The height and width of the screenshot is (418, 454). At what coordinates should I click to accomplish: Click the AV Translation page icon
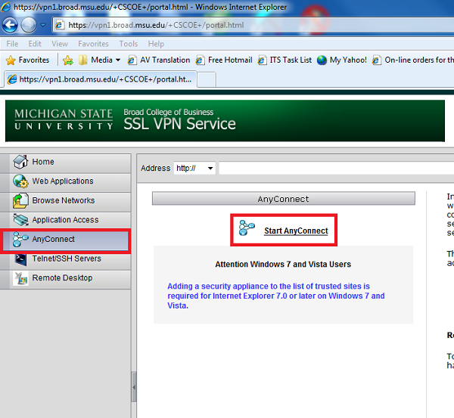[132, 60]
